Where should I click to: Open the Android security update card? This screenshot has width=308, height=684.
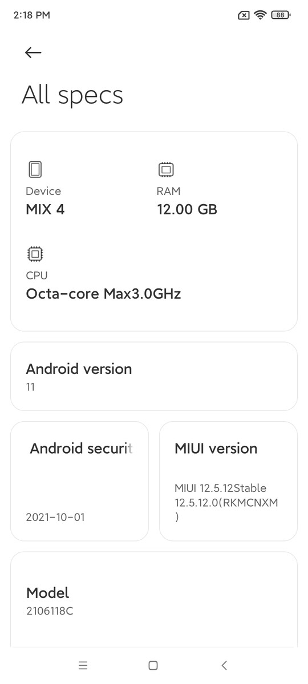pyautogui.click(x=79, y=481)
